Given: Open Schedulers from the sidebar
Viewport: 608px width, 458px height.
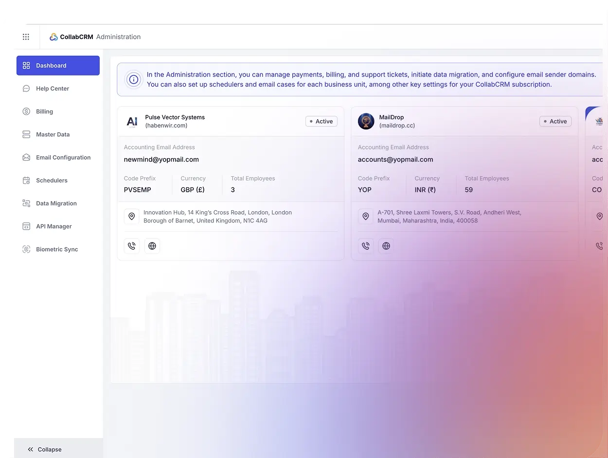Looking at the screenshot, I should (52, 181).
